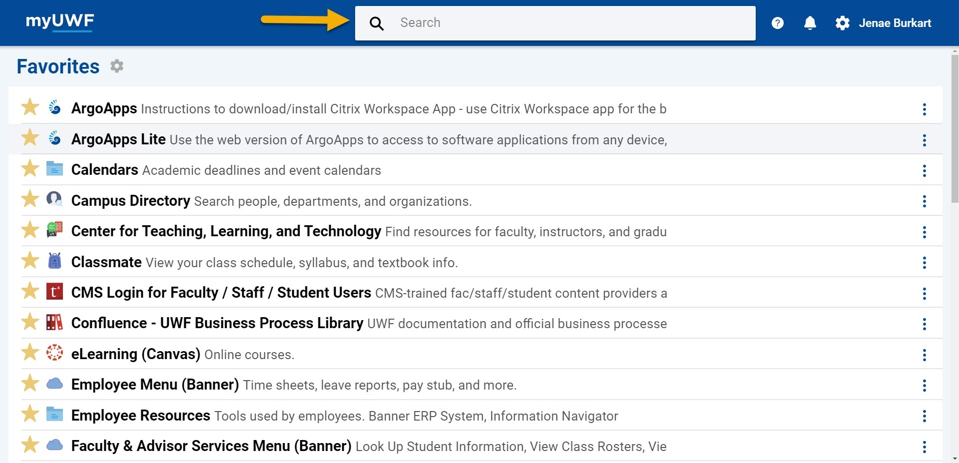Open the Employee Resources link
The image size is (959, 463).
[x=141, y=416]
